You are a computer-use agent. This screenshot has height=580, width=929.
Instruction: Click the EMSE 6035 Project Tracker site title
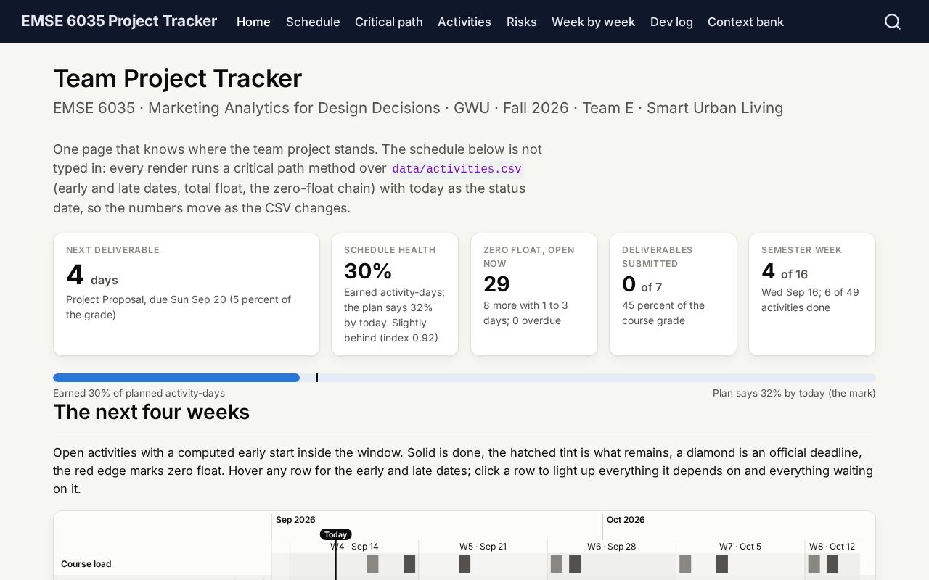[119, 21]
